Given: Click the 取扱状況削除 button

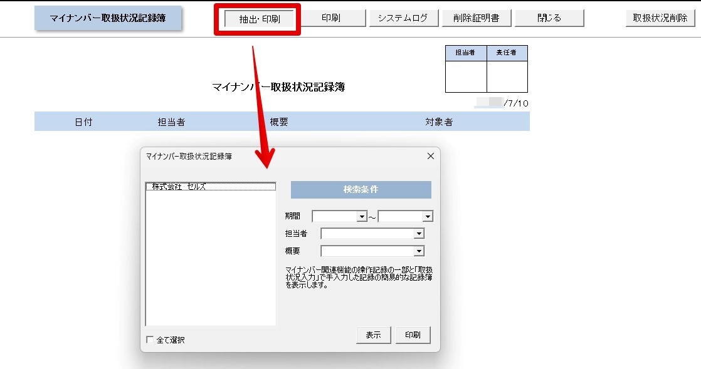Looking at the screenshot, I should pos(660,18).
